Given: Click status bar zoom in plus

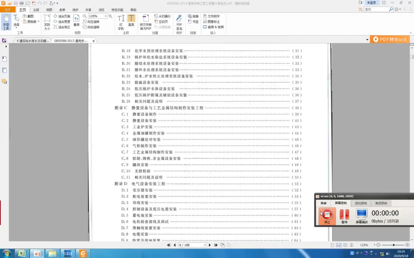Looking at the screenshot, I should coord(407,245).
